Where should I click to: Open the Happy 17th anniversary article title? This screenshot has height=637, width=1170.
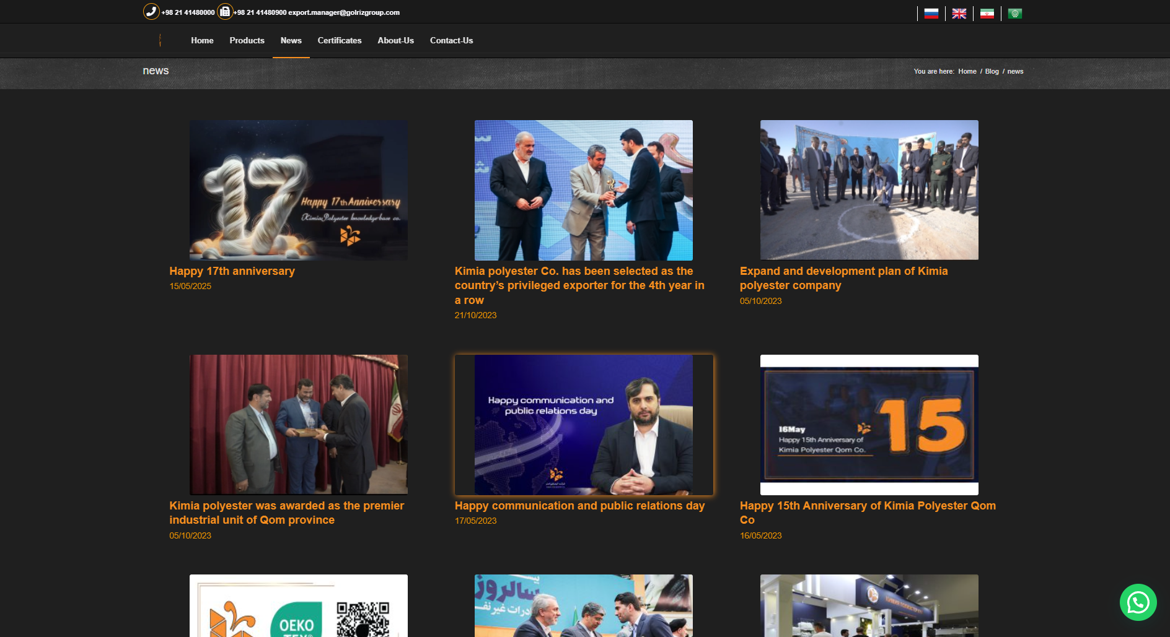coord(232,271)
